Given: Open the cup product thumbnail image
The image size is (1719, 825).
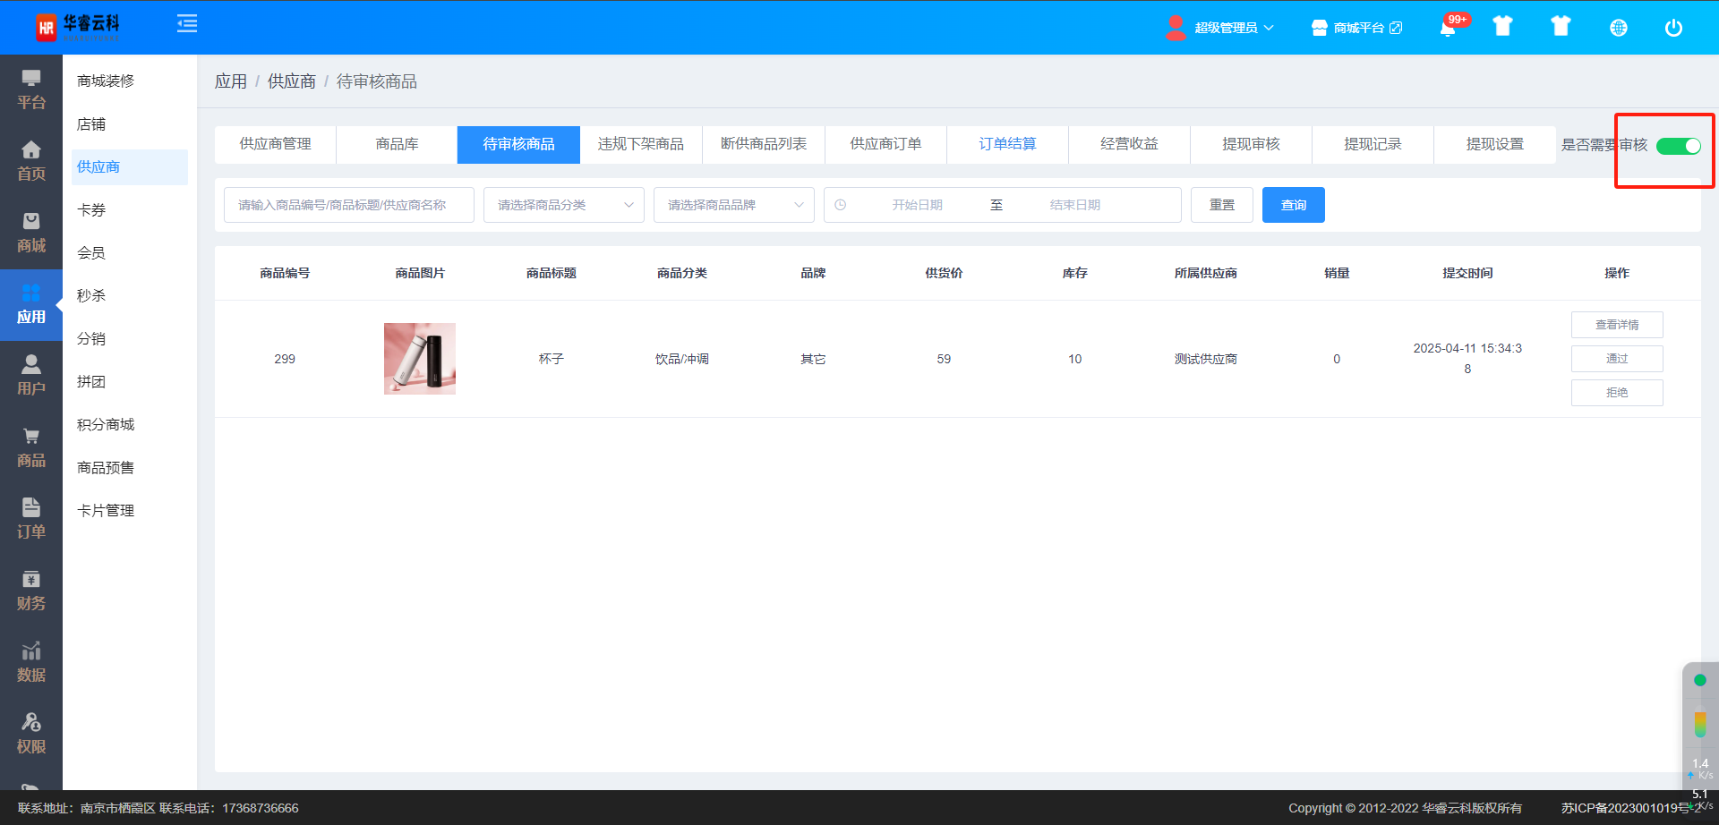Looking at the screenshot, I should click(x=420, y=359).
